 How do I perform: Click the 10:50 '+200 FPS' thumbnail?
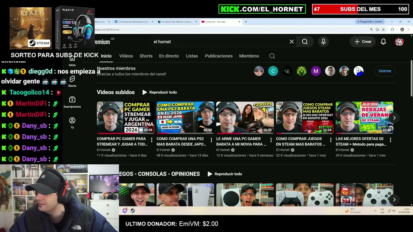point(245,118)
